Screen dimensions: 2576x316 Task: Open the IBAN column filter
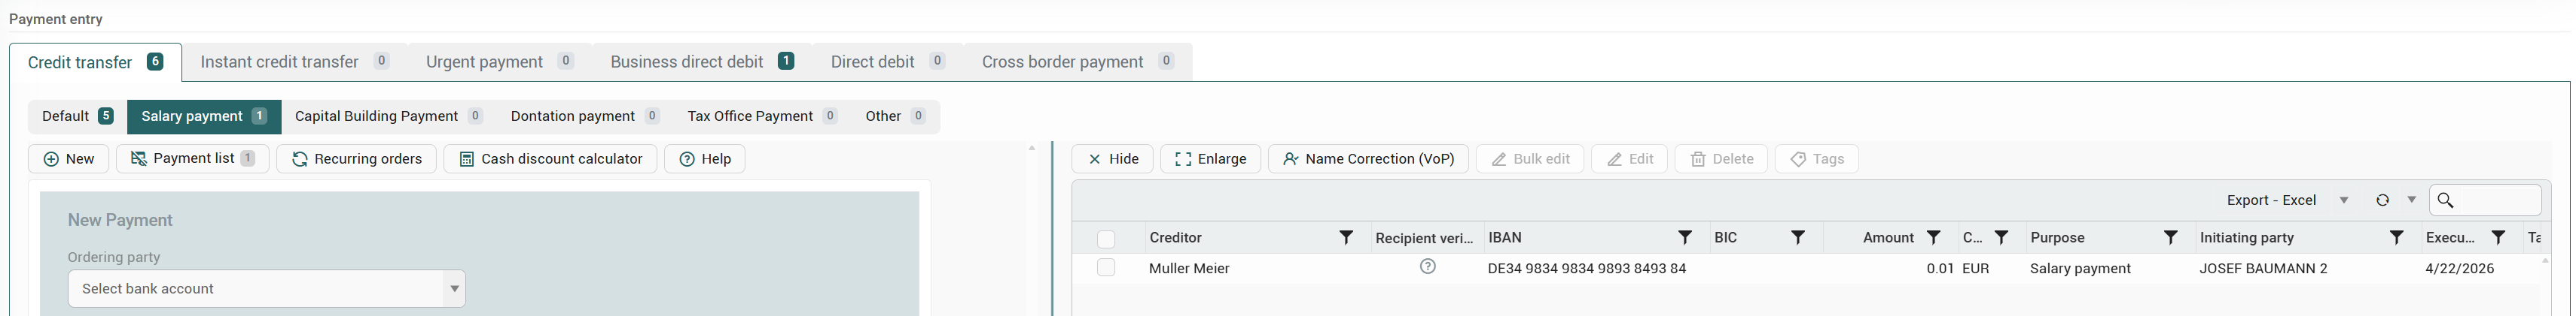(x=1685, y=238)
